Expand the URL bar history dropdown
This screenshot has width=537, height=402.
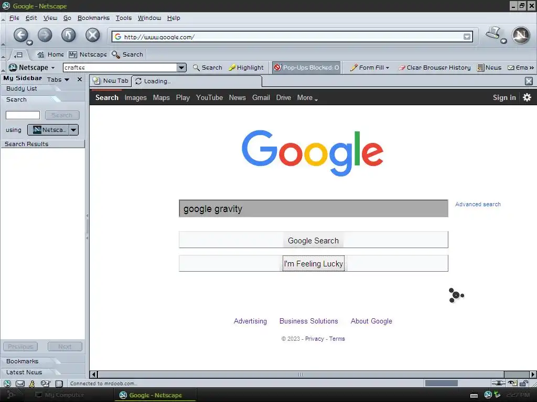coord(467,37)
